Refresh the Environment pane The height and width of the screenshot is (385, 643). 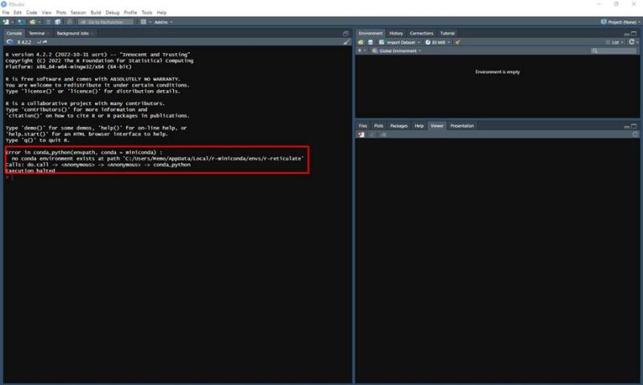click(632, 42)
